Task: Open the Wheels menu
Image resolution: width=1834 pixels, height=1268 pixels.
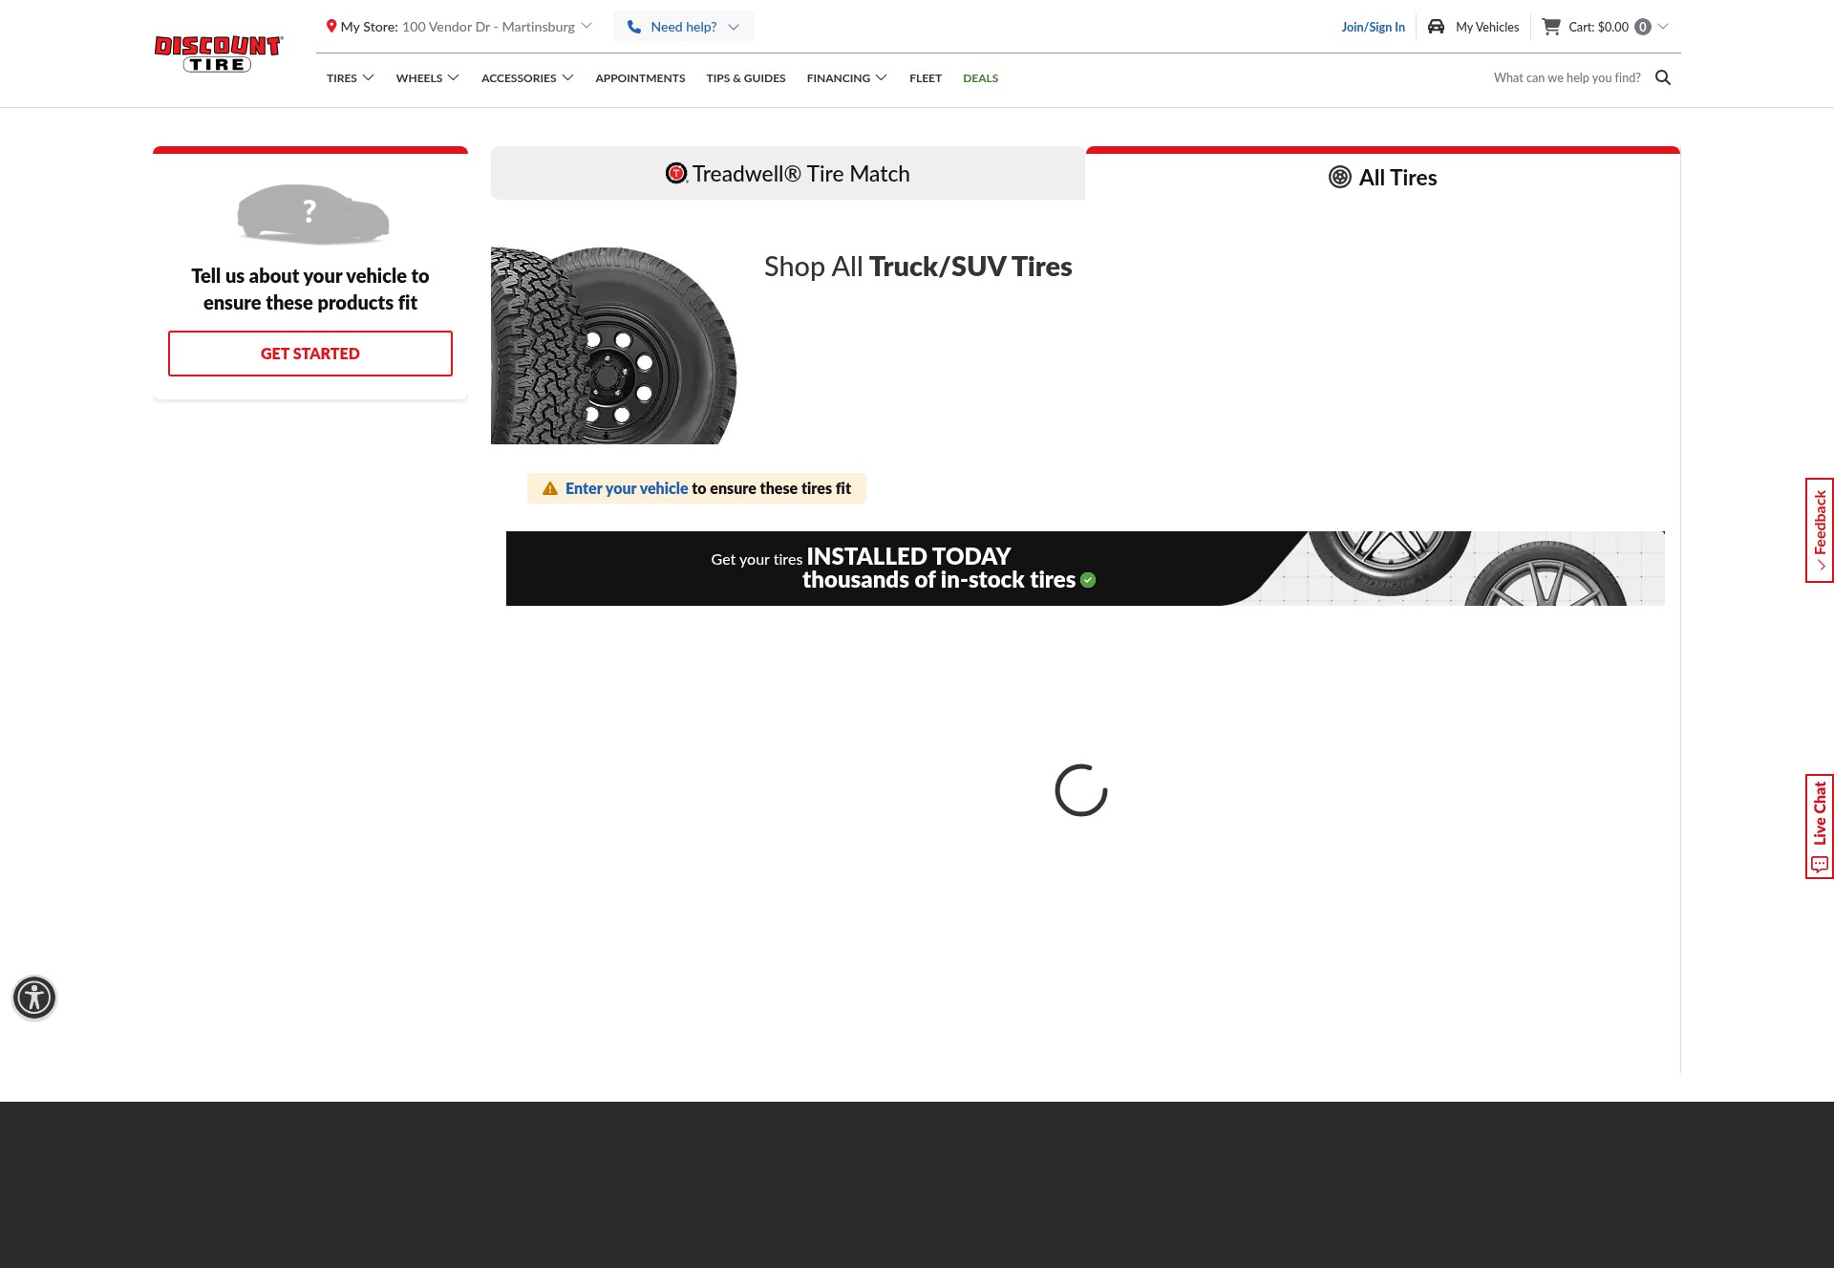Action: [x=427, y=78]
